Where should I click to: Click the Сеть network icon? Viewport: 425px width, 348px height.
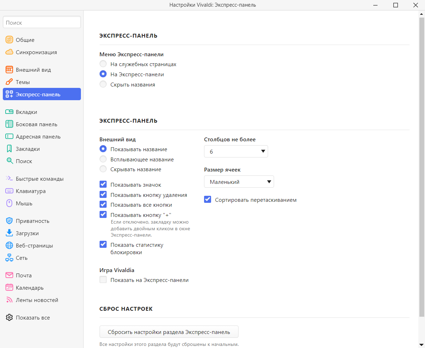point(9,258)
